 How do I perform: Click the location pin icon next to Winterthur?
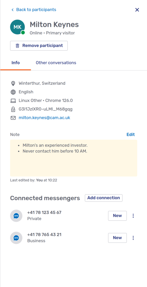[13, 83]
